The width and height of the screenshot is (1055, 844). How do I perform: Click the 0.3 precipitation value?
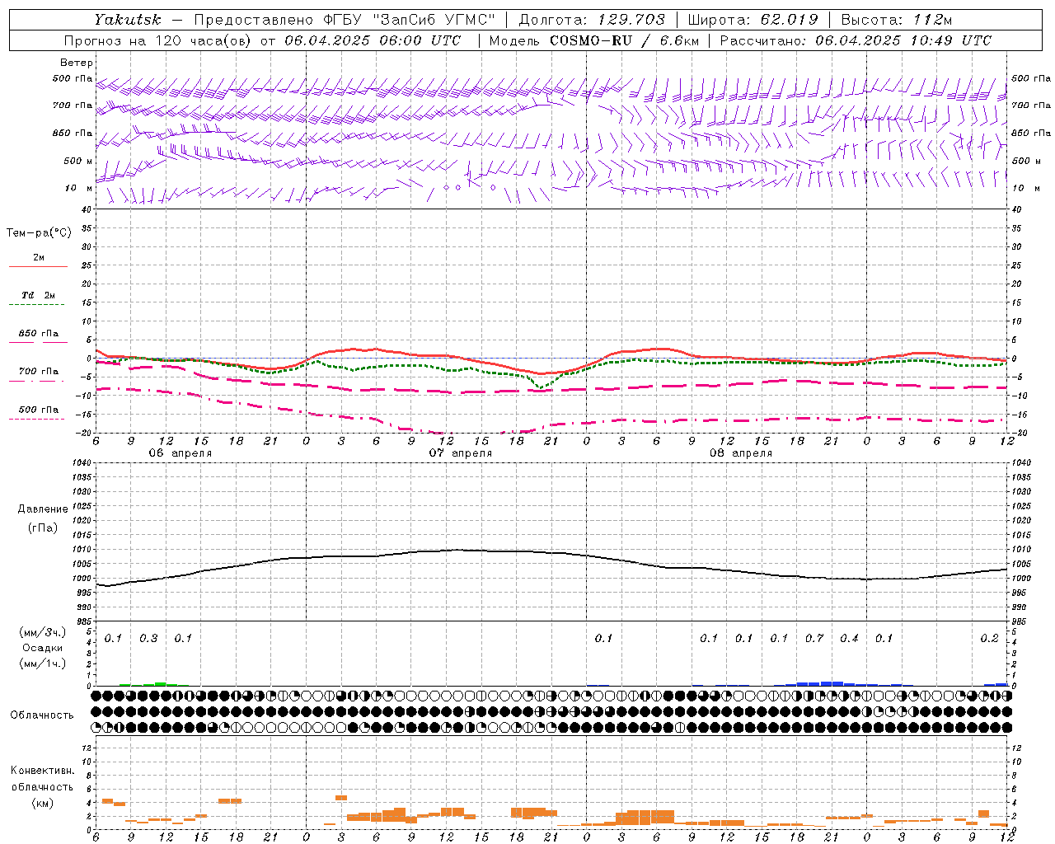[148, 638]
